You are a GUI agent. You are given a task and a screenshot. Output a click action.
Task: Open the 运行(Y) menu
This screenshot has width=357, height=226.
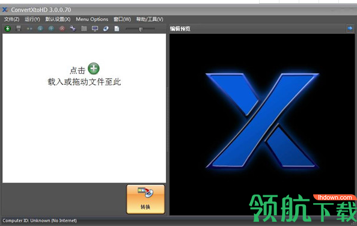[x=32, y=19]
